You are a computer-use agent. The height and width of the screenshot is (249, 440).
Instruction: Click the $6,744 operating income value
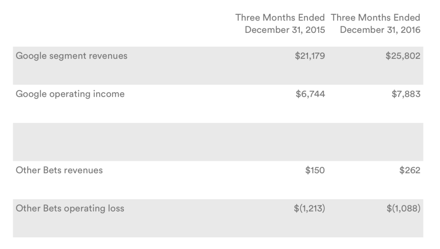coord(312,94)
